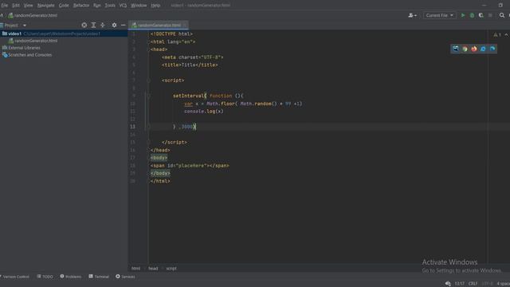This screenshot has width=510, height=287.
Task: Open the Help menu
Action: (155, 6)
